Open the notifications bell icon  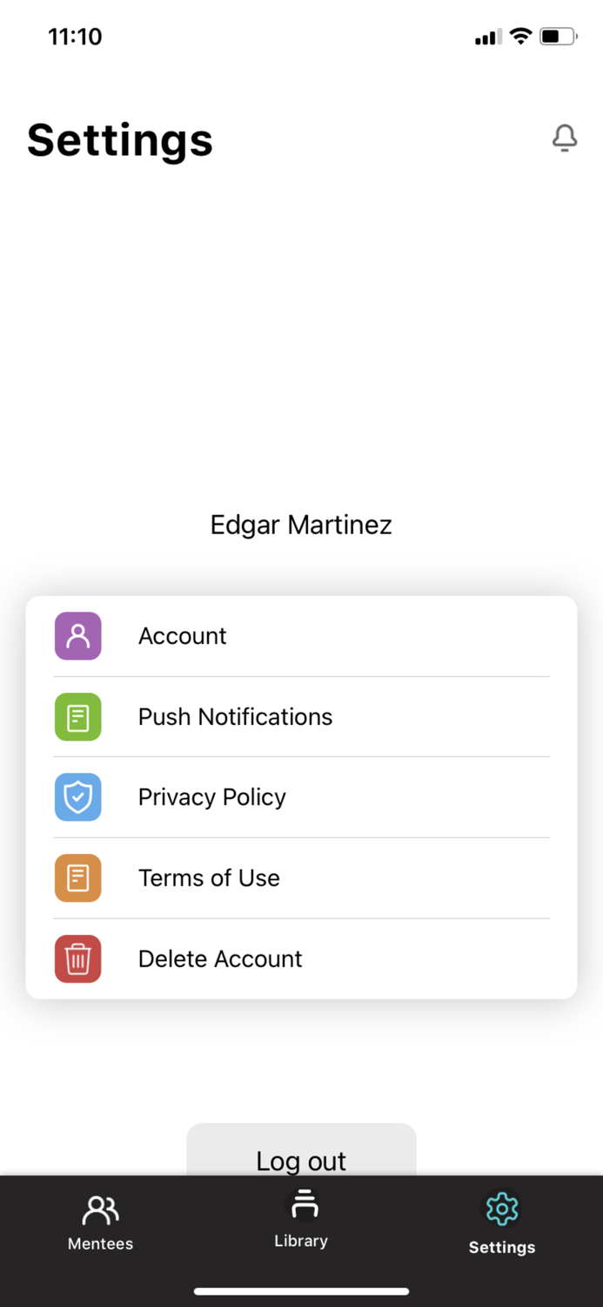tap(565, 139)
